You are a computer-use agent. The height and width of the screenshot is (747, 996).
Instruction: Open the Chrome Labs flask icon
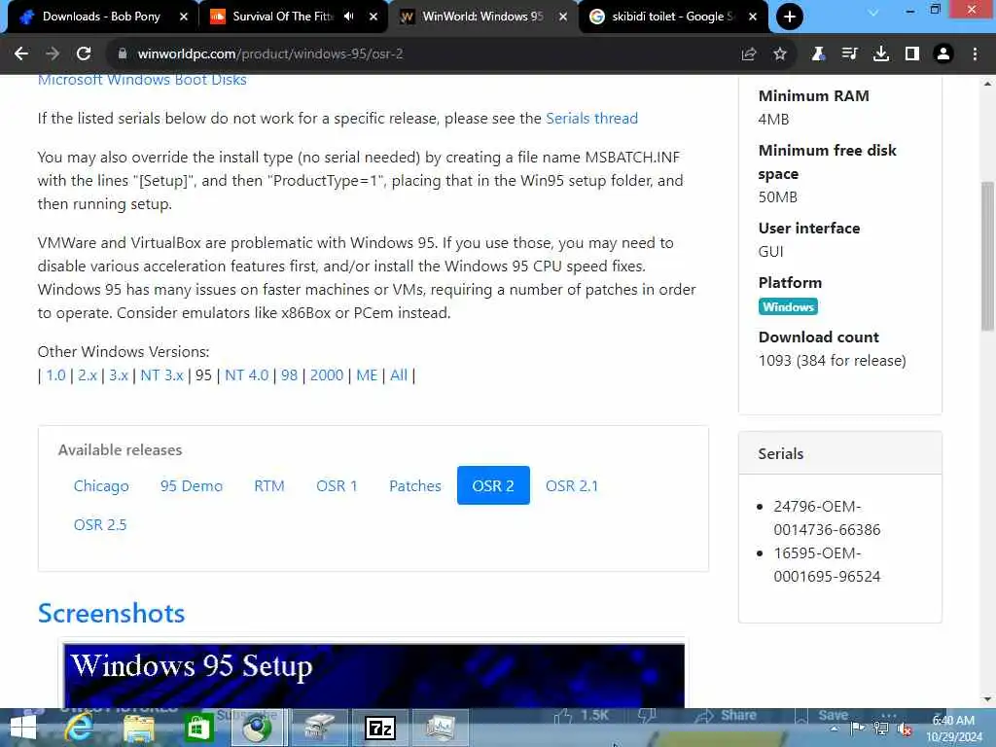point(818,54)
